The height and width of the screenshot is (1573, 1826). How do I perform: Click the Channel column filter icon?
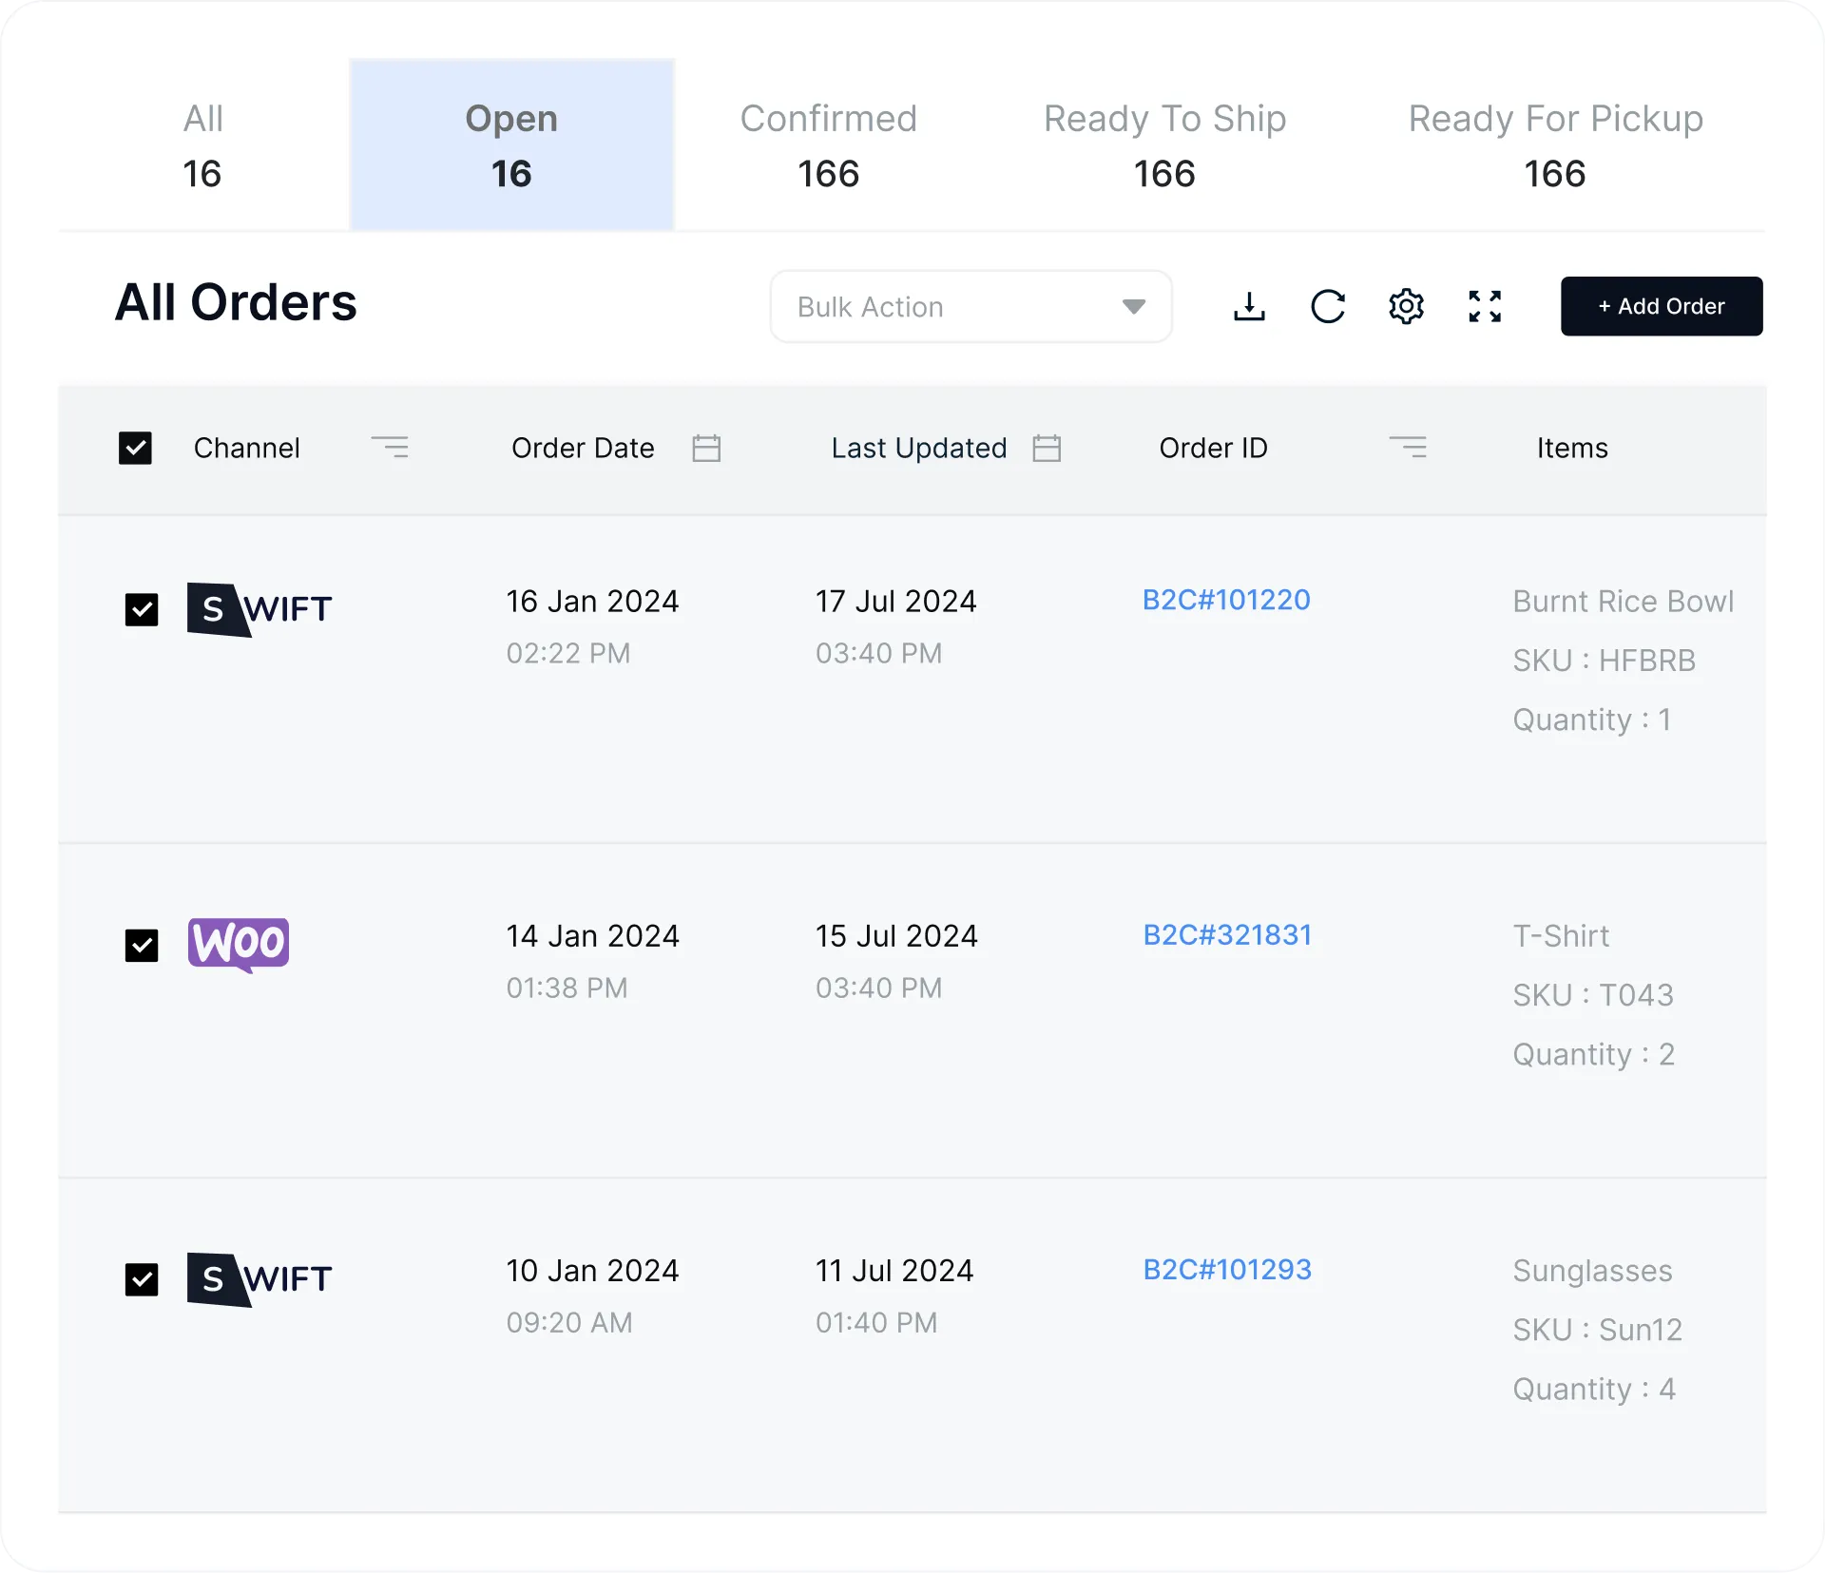click(x=390, y=447)
